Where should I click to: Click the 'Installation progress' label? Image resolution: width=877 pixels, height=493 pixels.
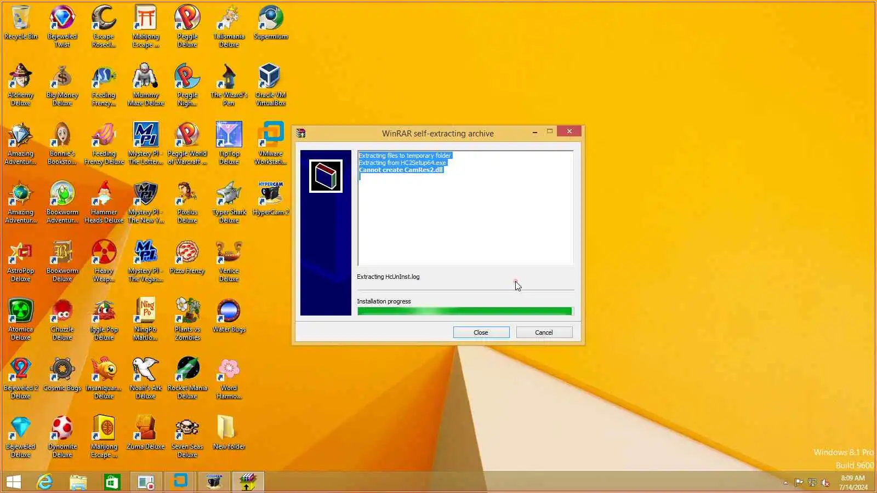384,301
